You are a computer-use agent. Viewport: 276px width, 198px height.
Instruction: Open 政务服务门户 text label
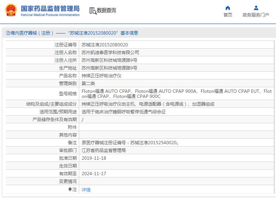(x=256, y=15)
